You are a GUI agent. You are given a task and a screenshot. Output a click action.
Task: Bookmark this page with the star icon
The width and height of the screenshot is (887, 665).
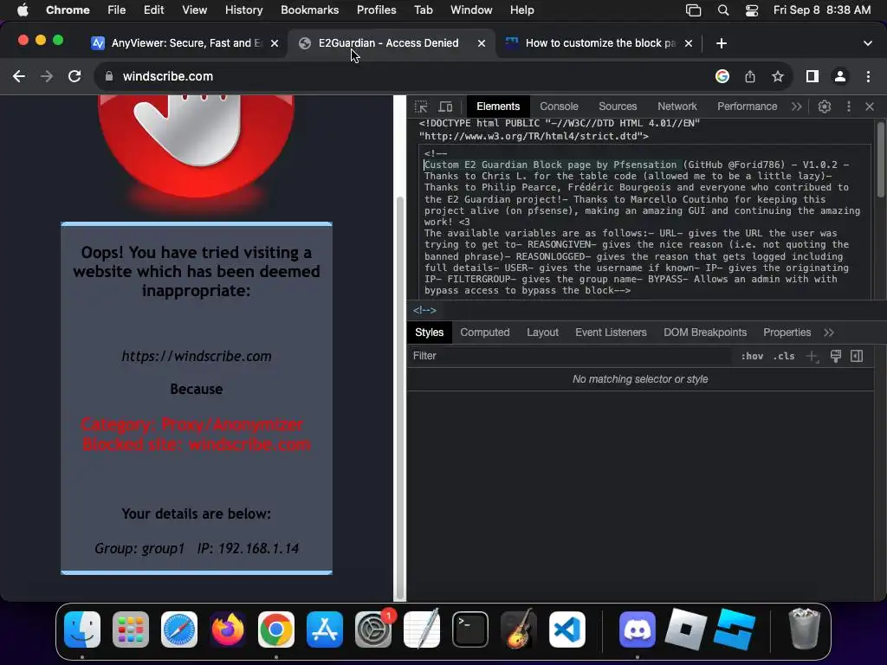(x=778, y=76)
